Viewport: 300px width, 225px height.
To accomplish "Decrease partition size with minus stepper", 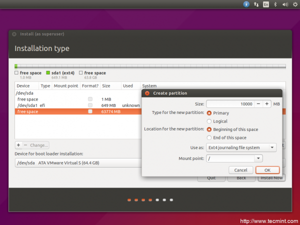I will click(258, 103).
